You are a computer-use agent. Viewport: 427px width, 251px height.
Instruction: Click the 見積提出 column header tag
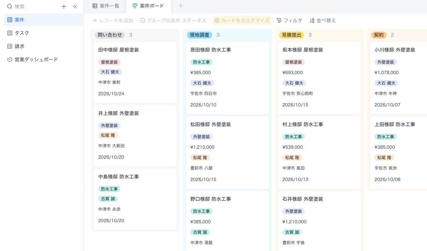click(292, 35)
